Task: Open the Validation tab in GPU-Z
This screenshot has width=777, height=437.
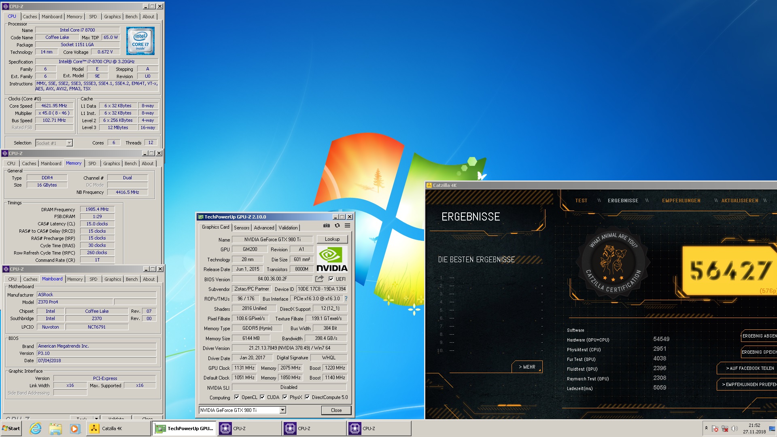Action: point(288,228)
